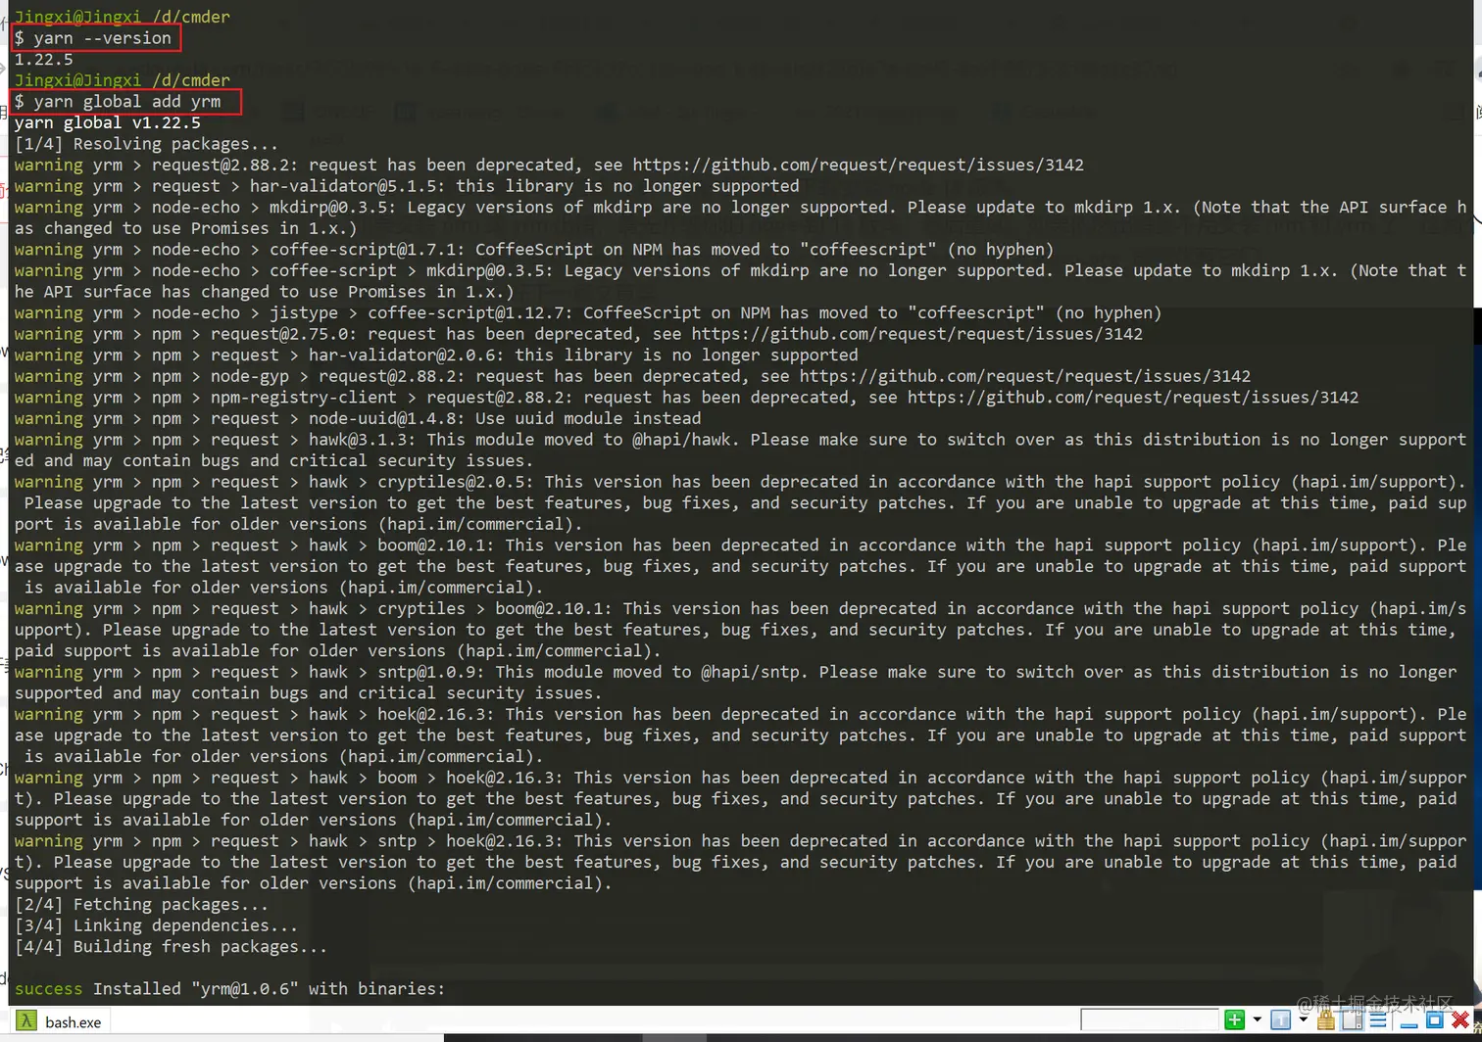The height and width of the screenshot is (1042, 1482).
Task: Click the "yarn global v1.22.5" line
Action: pyautogui.click(x=107, y=122)
